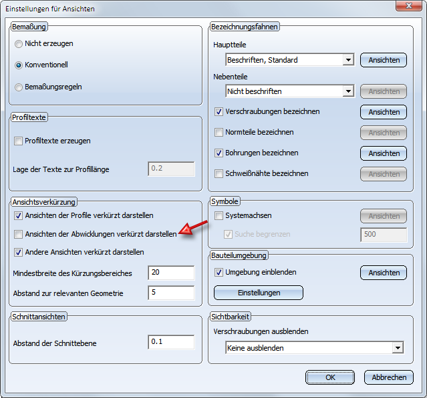The image size is (427, 398).
Task: Close the 'Einstellungen für Ansichten' dialog
Action: (409, 5)
